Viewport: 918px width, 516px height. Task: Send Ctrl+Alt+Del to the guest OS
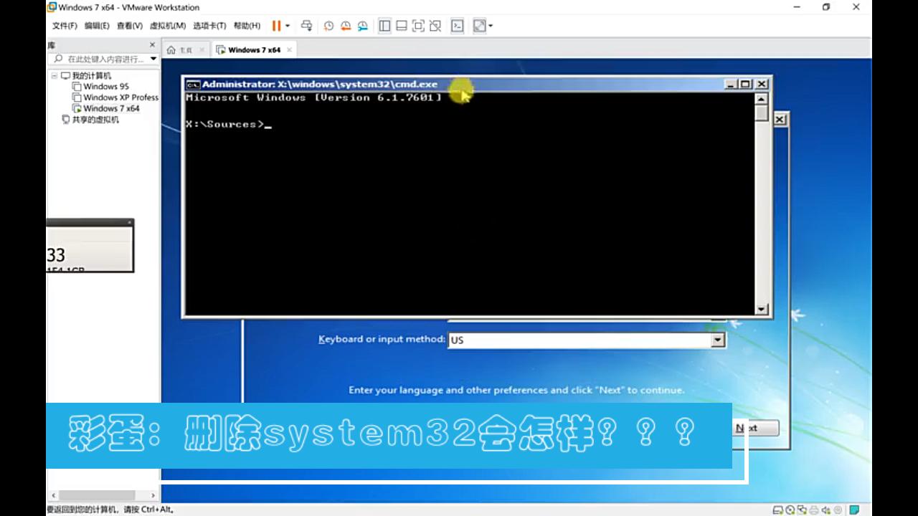[x=306, y=26]
